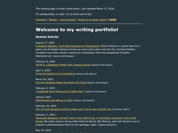The width and height of the screenshot is (178, 133).
Task: Click the Welcome to my writing portfolio heading
Action: [77, 30]
